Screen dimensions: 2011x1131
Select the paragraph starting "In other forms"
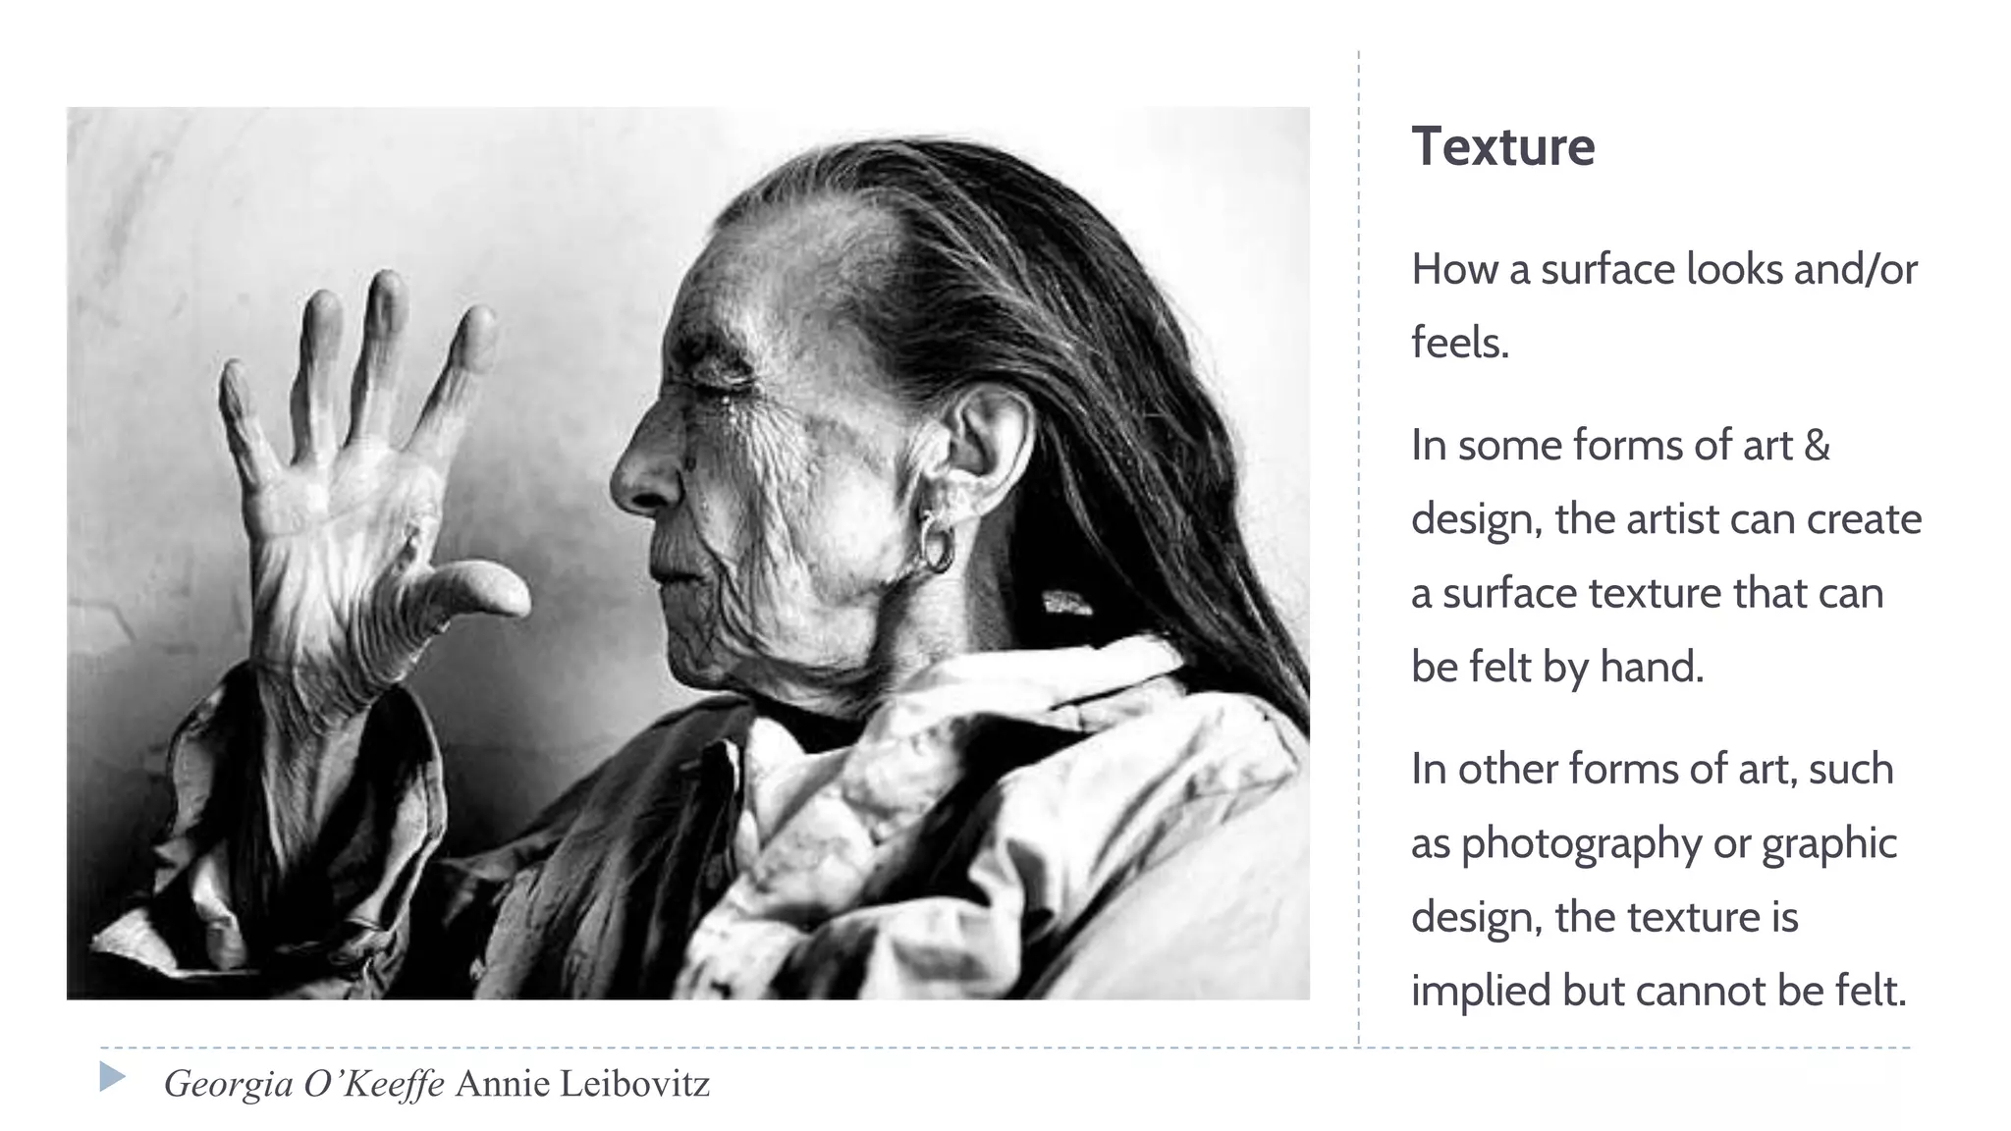point(1658,879)
